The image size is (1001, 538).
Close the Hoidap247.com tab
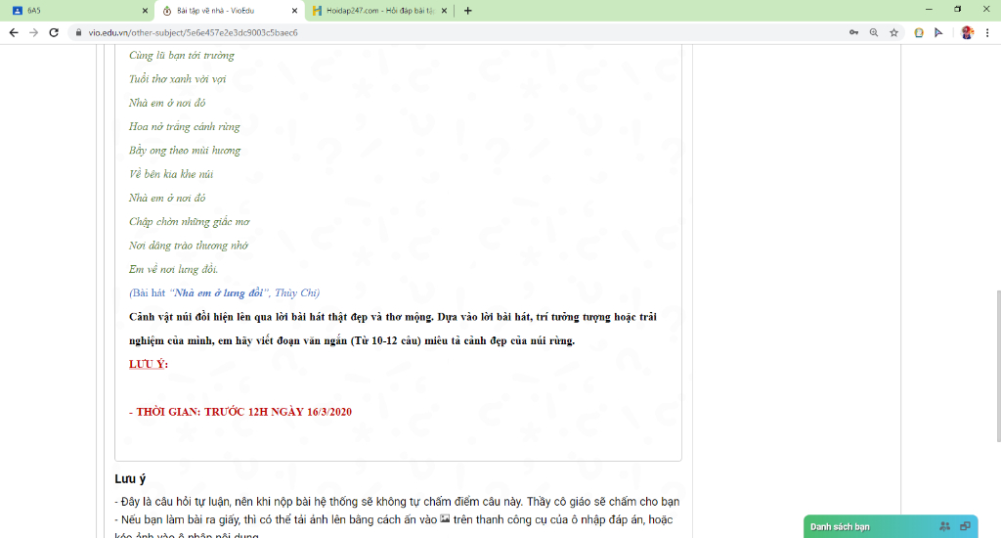pyautogui.click(x=445, y=11)
